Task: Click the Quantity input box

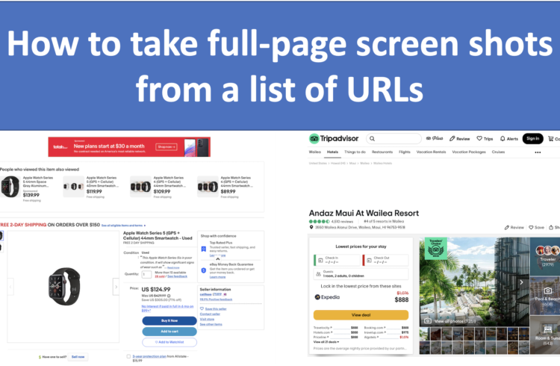Action: (x=146, y=274)
